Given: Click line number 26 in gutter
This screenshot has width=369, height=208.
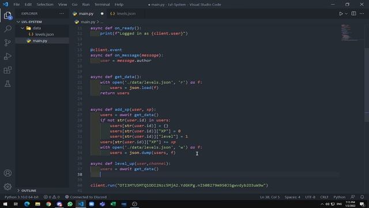Looking at the screenshot, I should 80,109.
